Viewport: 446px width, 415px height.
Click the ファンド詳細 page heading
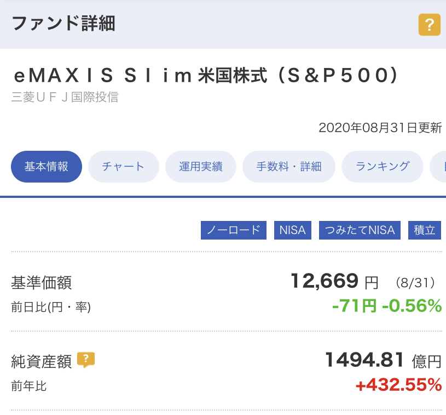click(63, 24)
